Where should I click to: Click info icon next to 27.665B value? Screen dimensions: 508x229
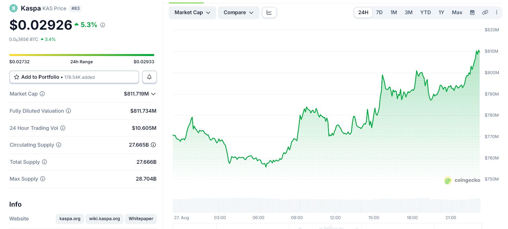pos(153,145)
